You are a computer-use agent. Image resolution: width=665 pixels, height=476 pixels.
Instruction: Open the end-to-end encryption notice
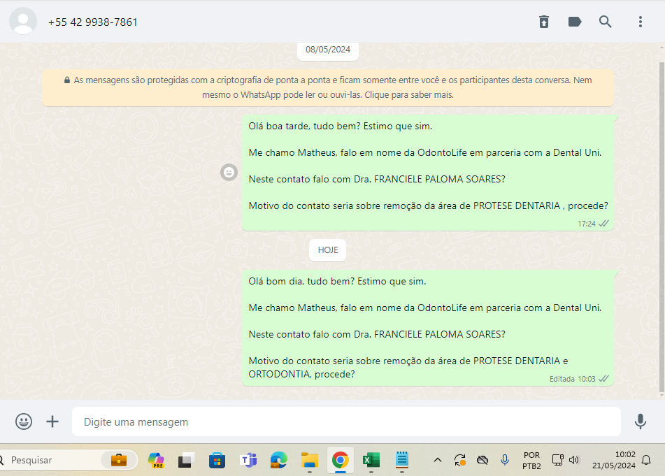pyautogui.click(x=328, y=87)
